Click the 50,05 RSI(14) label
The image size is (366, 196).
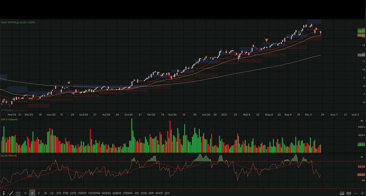click(x=9, y=156)
